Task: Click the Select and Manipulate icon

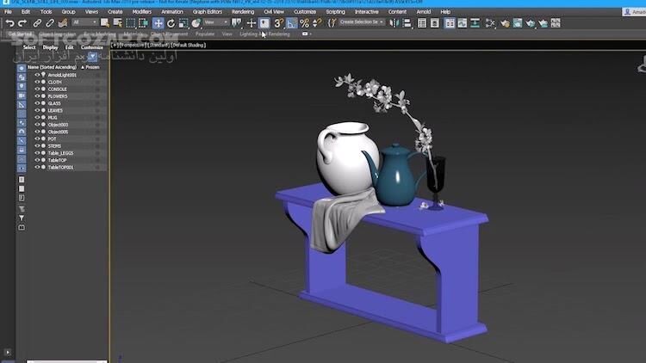Action: [x=251, y=23]
